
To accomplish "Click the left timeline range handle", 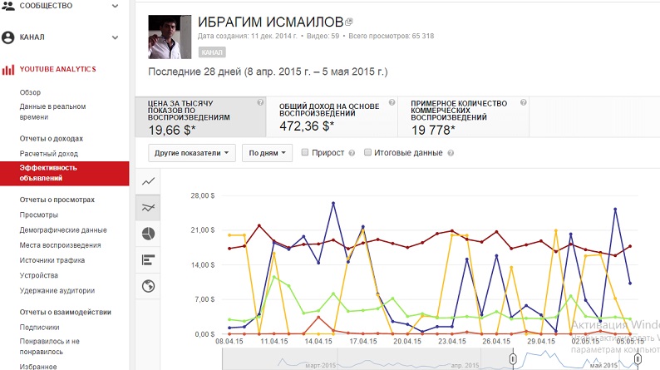I will [513, 358].
